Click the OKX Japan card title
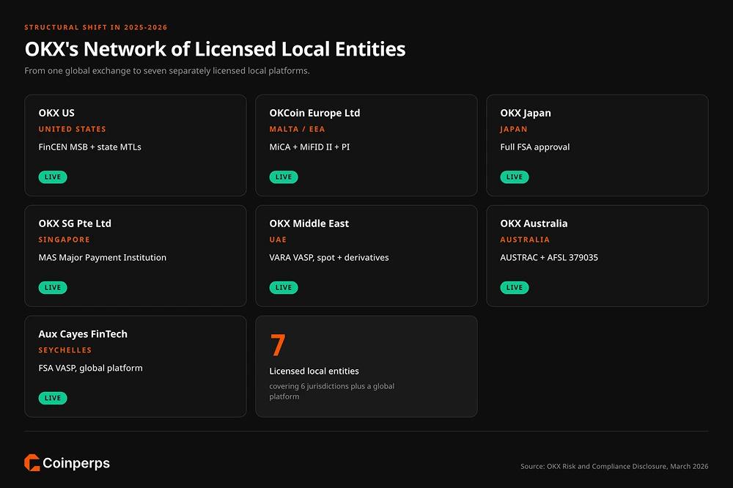The width and height of the screenshot is (733, 488). [x=526, y=113]
